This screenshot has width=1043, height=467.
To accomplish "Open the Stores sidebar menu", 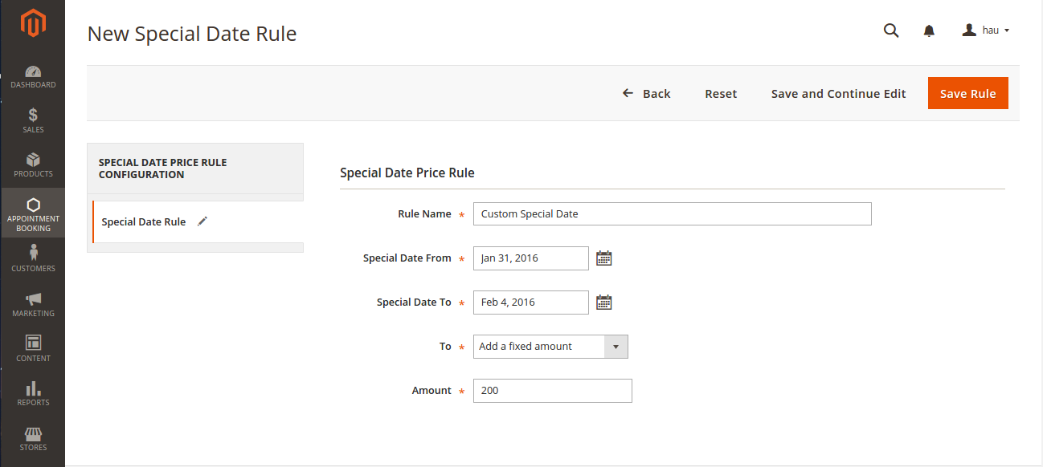I will (33, 438).
